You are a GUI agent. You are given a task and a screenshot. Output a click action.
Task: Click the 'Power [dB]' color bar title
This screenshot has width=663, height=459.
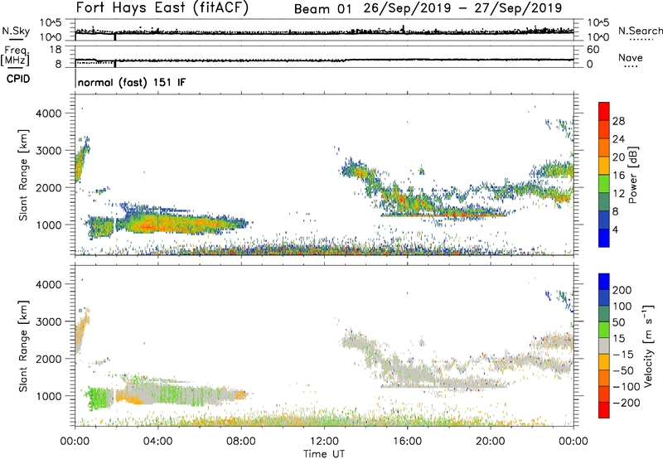click(x=632, y=175)
